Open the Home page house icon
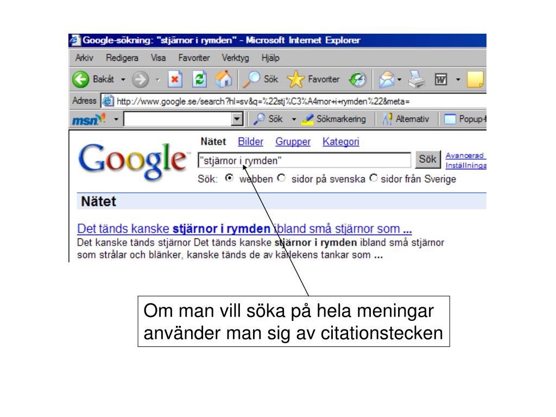556x417 pixels. coord(223,79)
